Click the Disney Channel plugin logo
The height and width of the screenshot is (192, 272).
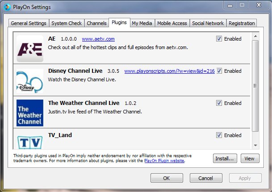tap(30, 81)
